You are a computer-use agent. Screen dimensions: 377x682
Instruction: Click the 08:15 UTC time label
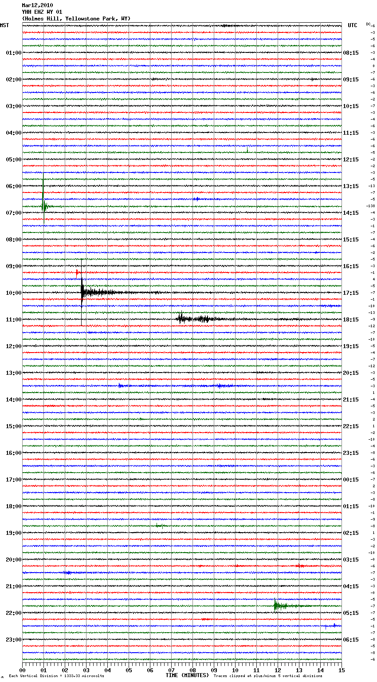point(351,53)
